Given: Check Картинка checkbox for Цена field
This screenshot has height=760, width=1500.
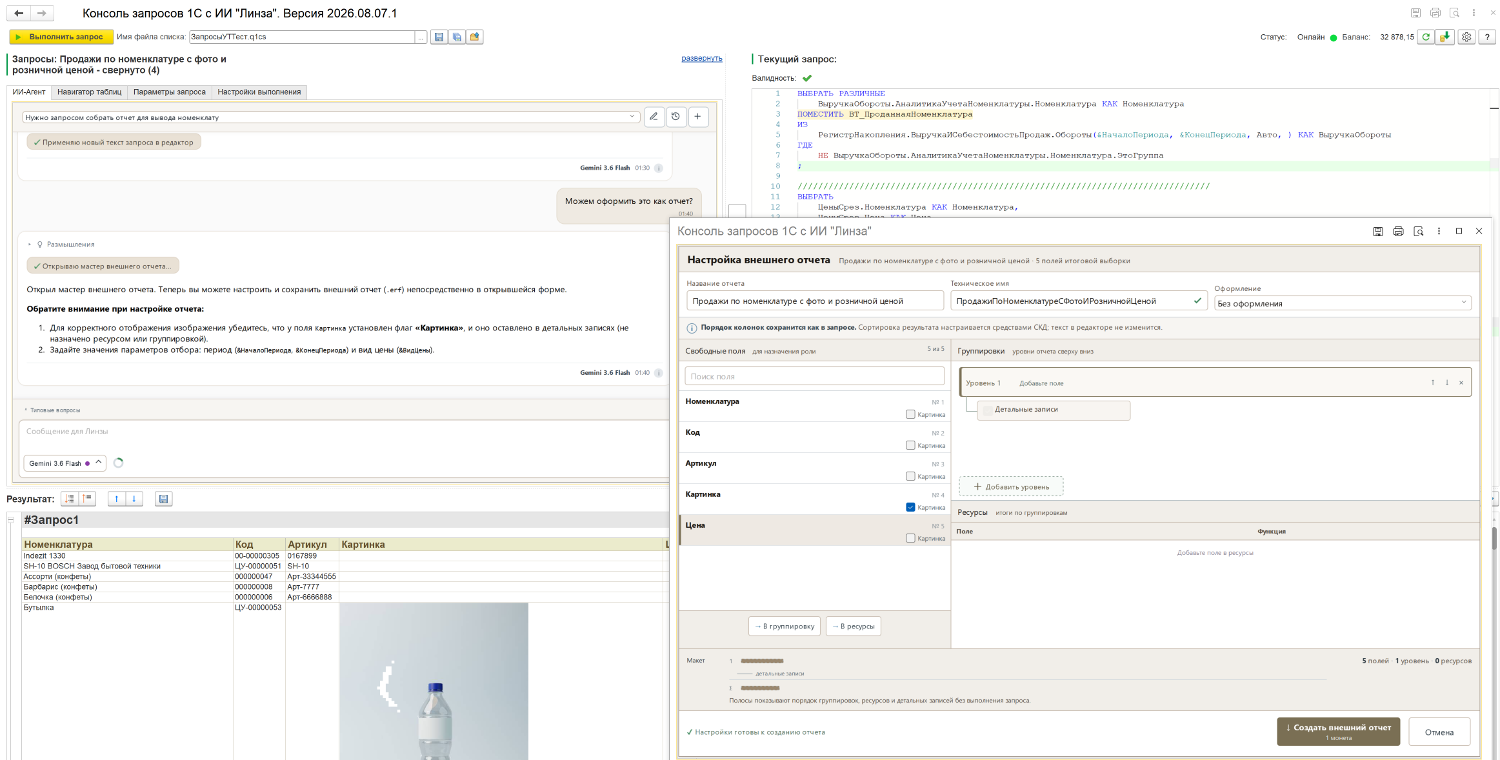Looking at the screenshot, I should [910, 538].
